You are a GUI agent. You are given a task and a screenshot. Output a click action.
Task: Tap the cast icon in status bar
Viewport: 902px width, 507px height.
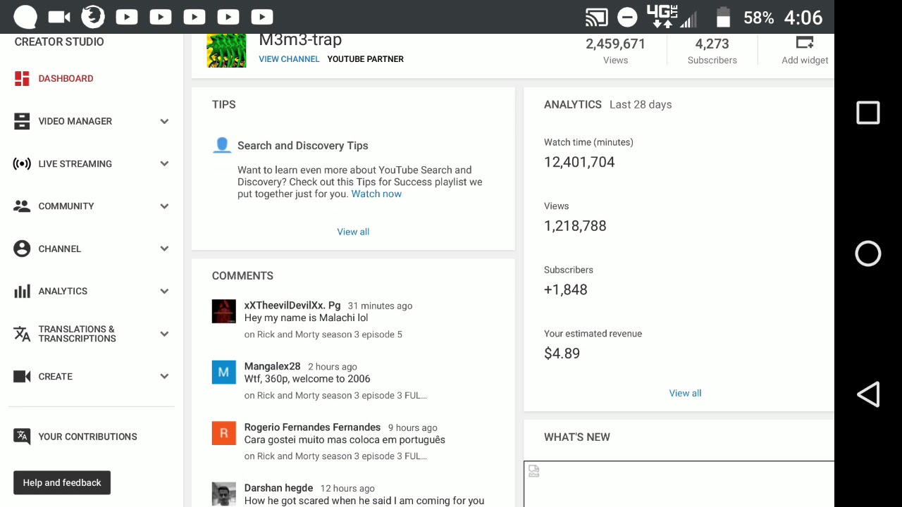pos(597,17)
